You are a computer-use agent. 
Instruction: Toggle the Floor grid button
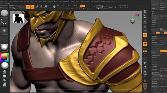click(145, 40)
